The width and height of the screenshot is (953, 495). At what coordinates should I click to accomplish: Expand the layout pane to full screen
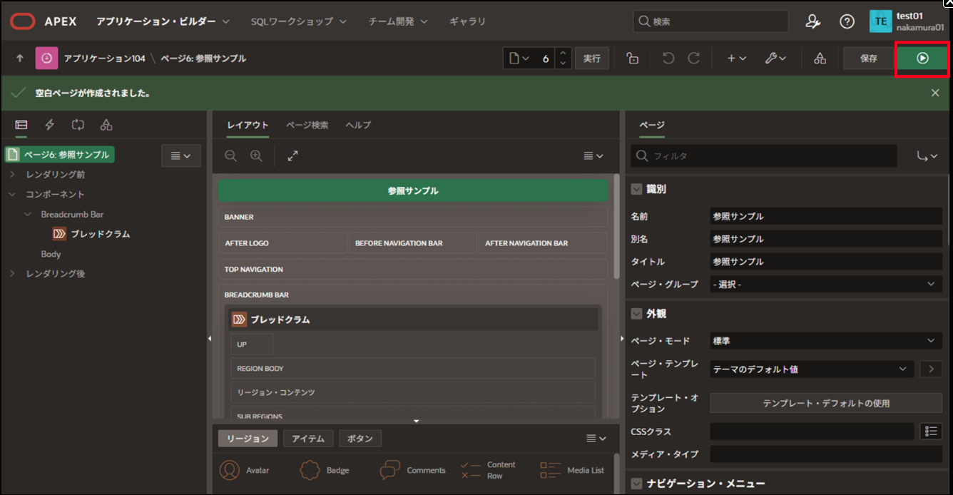(x=292, y=156)
